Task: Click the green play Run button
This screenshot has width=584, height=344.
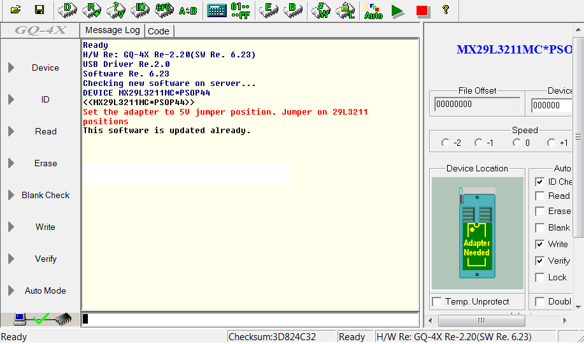Action: pyautogui.click(x=398, y=11)
